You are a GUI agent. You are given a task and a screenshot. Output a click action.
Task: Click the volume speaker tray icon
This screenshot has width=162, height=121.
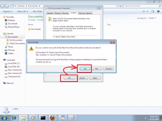146,118
